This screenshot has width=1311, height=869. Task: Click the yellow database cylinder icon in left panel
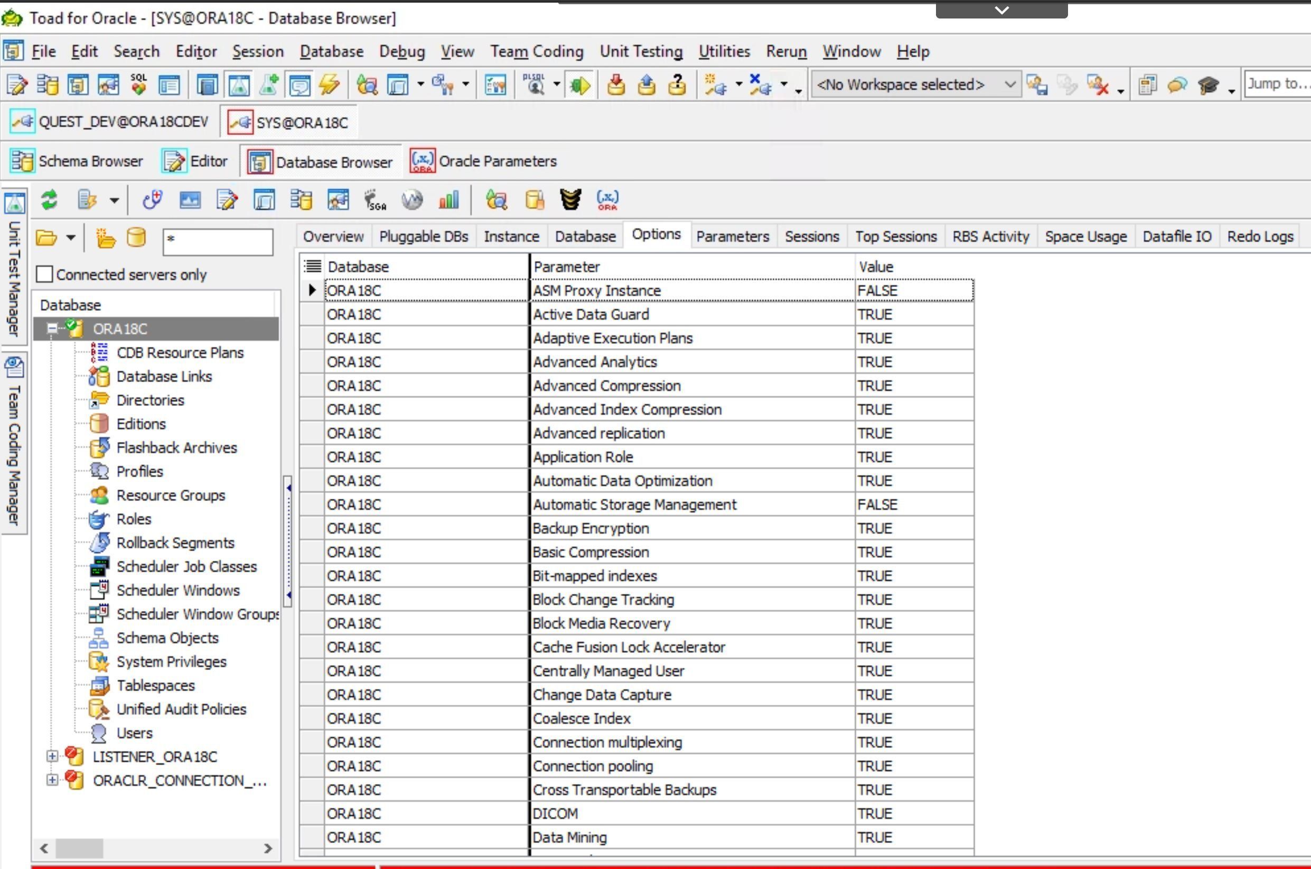tap(136, 238)
